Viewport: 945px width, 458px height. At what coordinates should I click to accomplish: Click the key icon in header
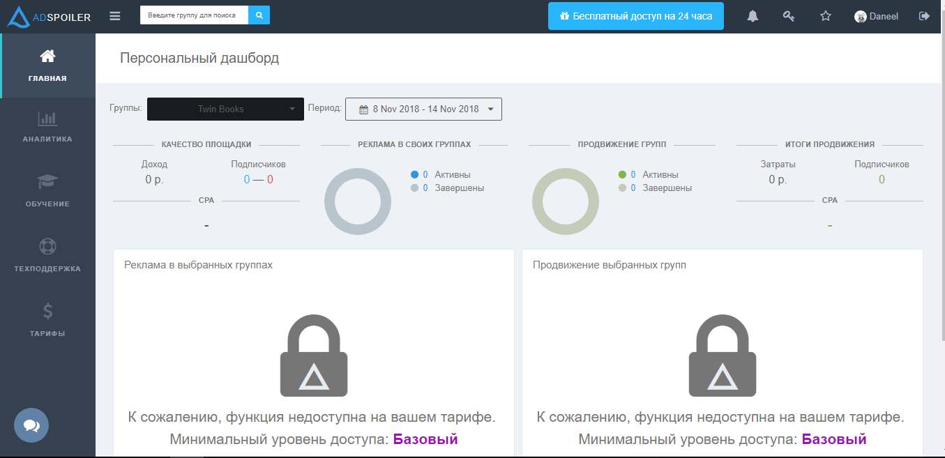pos(789,16)
